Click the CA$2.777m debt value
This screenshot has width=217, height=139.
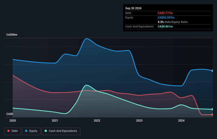(165, 13)
